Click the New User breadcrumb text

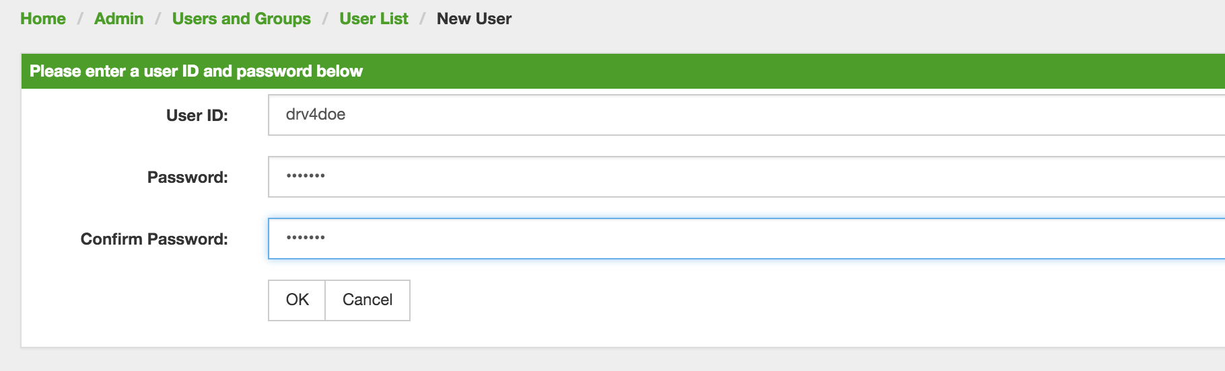(474, 19)
